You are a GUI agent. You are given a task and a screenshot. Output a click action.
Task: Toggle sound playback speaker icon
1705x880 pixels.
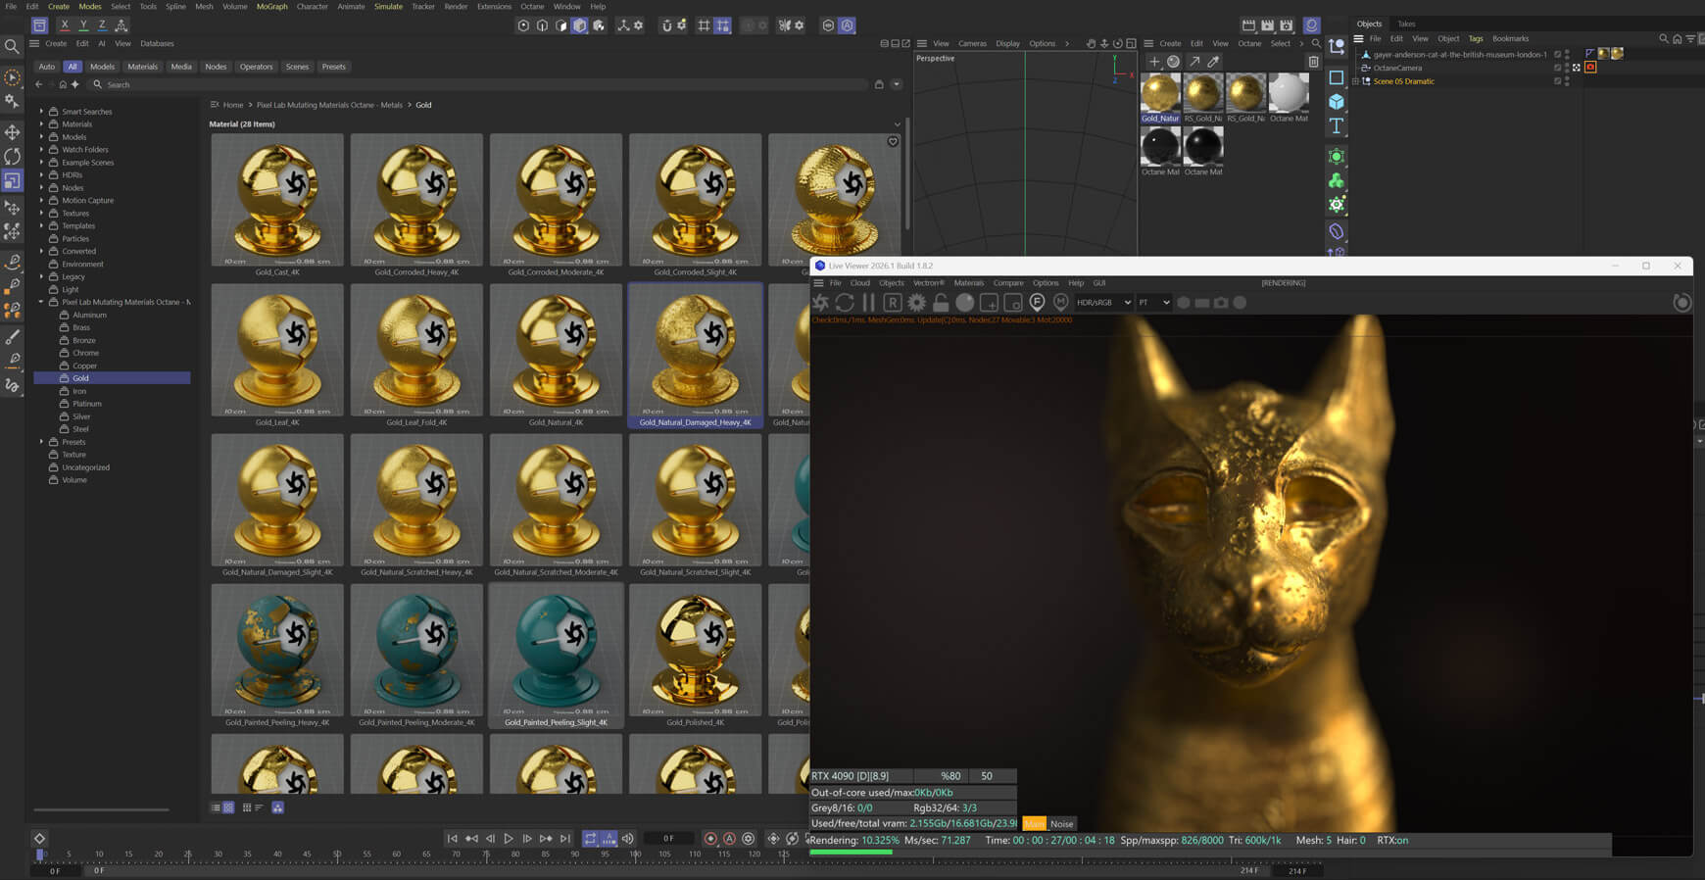(x=628, y=839)
